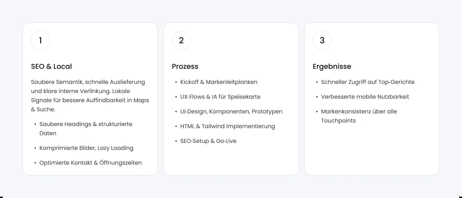Click empty space in the Ergebnisse card
Viewport: 462px width, 198px height.
pos(372,151)
